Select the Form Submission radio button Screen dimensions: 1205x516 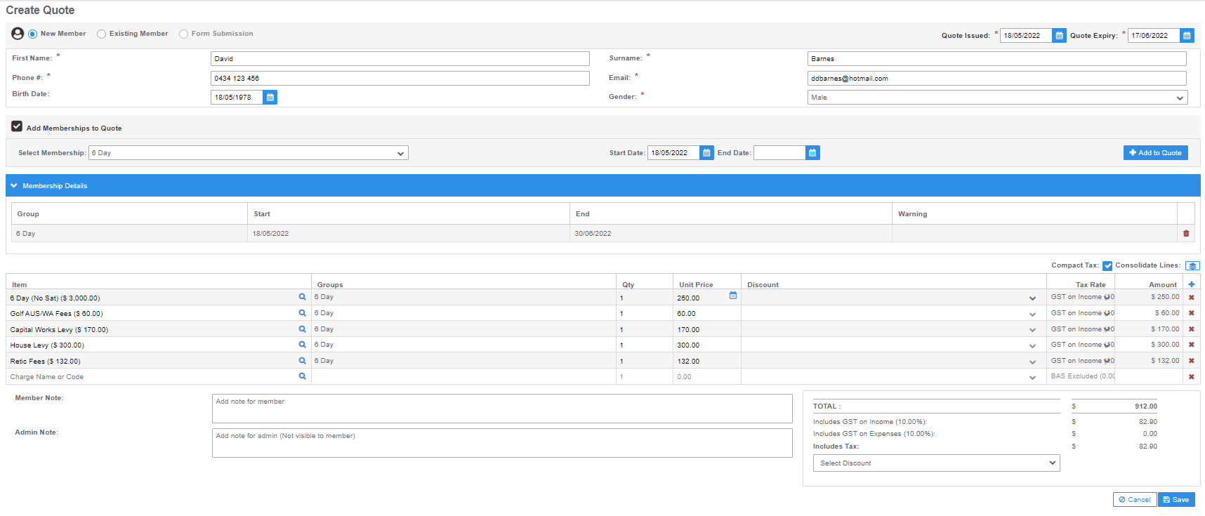coord(184,34)
